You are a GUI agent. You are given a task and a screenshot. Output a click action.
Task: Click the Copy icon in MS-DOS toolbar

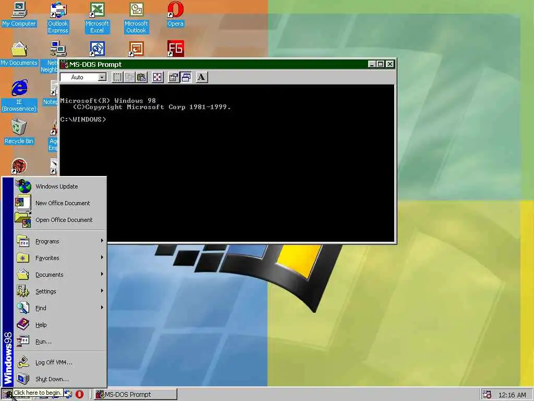coord(129,77)
